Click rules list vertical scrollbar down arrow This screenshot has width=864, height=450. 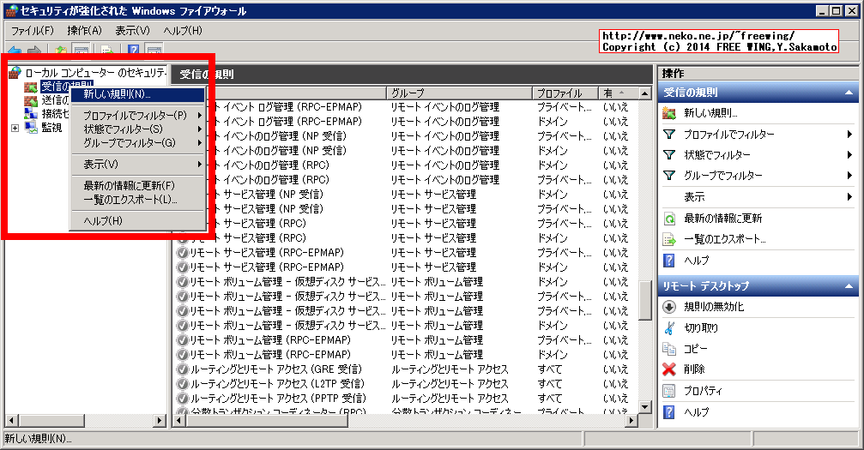coord(644,408)
